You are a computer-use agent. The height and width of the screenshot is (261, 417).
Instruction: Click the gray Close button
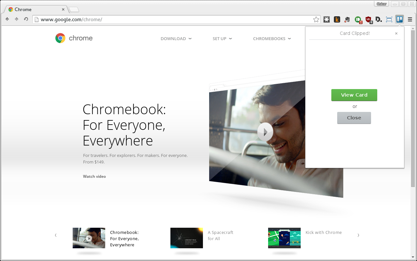click(354, 118)
